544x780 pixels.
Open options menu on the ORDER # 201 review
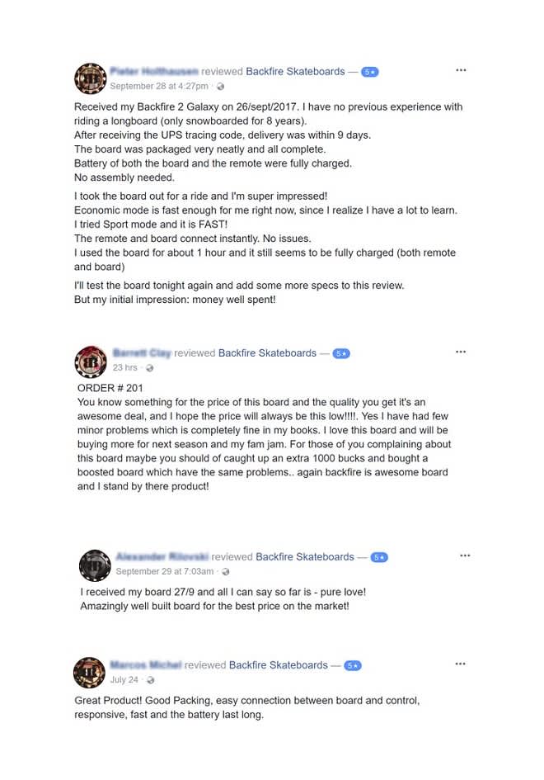(x=461, y=352)
